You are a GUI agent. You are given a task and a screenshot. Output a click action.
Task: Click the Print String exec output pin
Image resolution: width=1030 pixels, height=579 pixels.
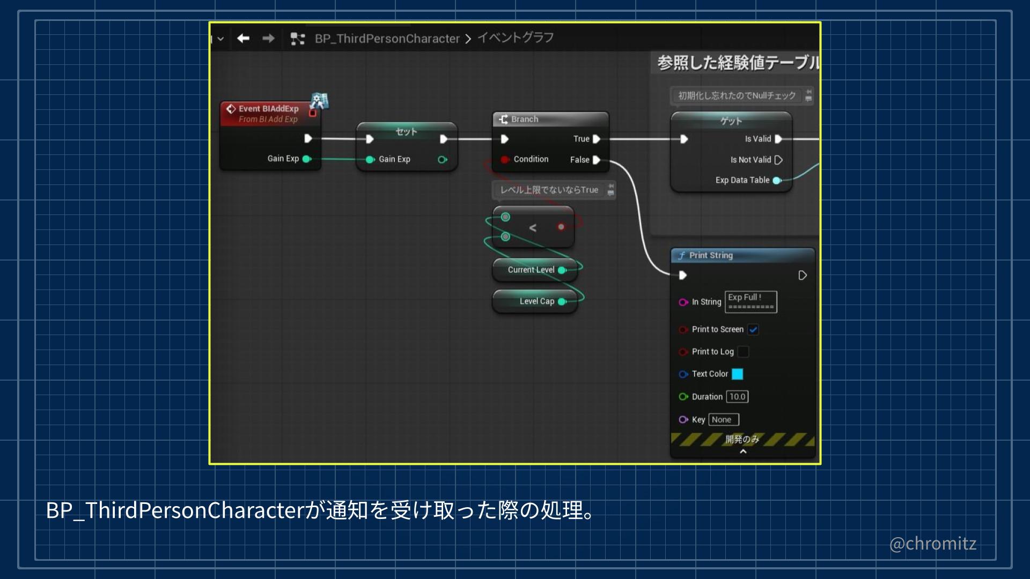pyautogui.click(x=803, y=275)
